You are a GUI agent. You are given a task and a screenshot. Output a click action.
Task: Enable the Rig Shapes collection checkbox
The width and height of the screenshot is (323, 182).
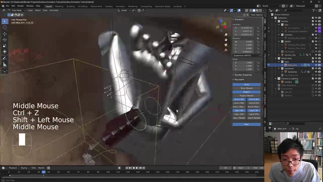(313, 52)
